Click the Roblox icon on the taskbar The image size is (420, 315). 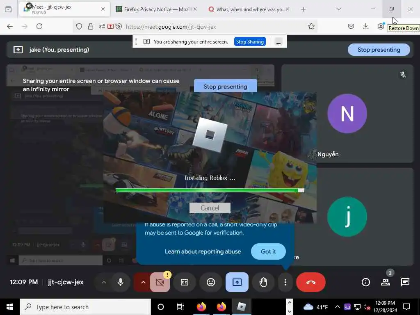(241, 307)
